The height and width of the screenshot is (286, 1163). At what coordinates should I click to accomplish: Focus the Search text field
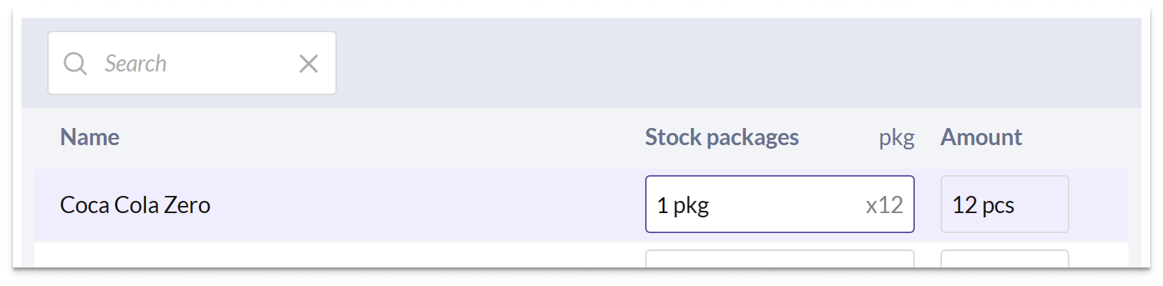(192, 63)
